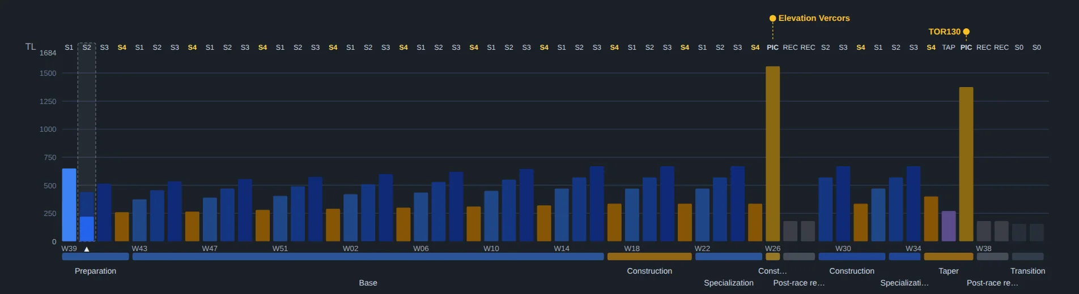This screenshot has height=294, width=1079.
Task: Click the W51 week label
Action: click(x=280, y=249)
